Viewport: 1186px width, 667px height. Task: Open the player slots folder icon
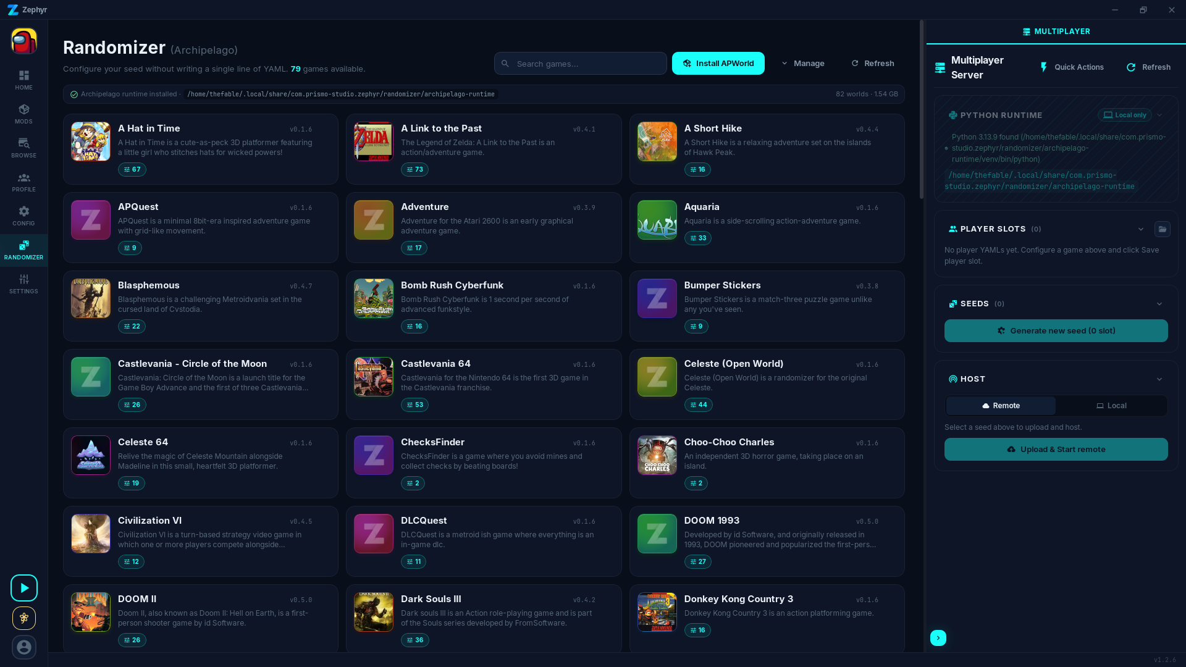[1163, 229]
